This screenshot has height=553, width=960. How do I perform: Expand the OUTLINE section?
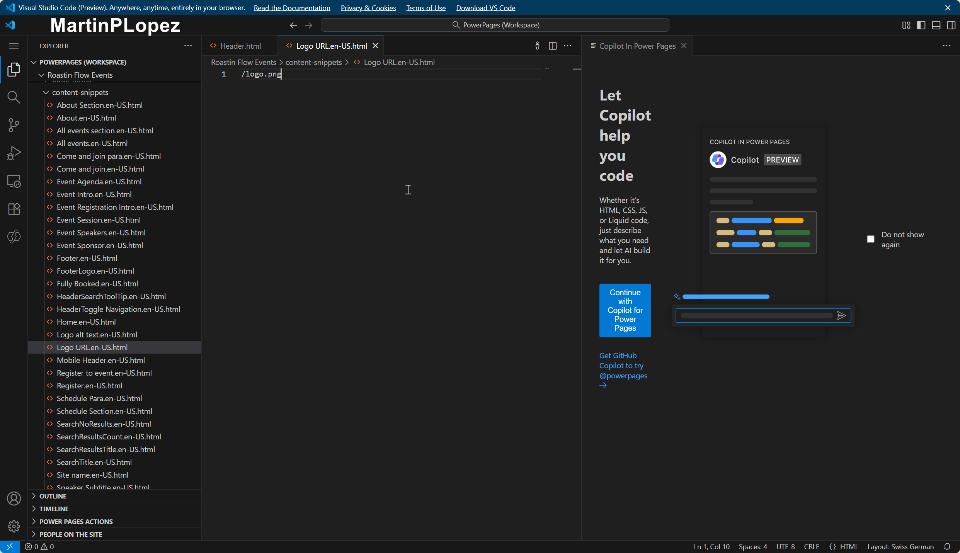[x=53, y=496]
